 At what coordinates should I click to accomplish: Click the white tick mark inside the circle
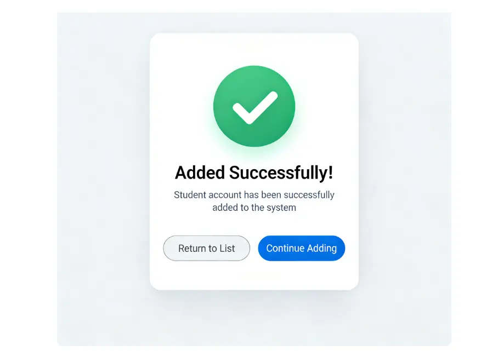pos(254,107)
